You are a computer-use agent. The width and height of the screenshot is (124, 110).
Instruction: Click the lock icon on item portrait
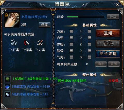click(6, 15)
